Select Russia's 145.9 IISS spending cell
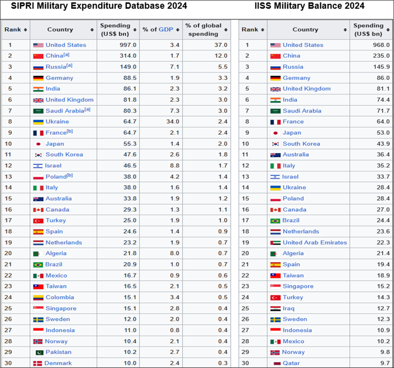Viewport: 394px width, 368px height. (371, 67)
